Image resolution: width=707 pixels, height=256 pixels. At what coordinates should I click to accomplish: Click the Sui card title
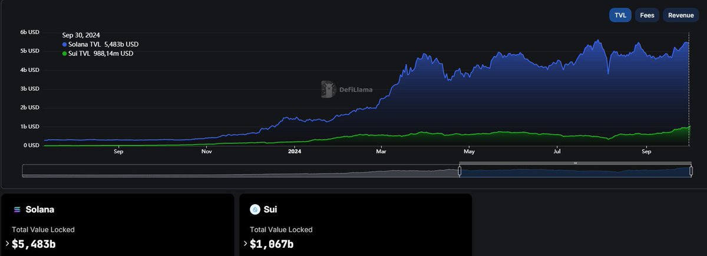pyautogui.click(x=270, y=210)
